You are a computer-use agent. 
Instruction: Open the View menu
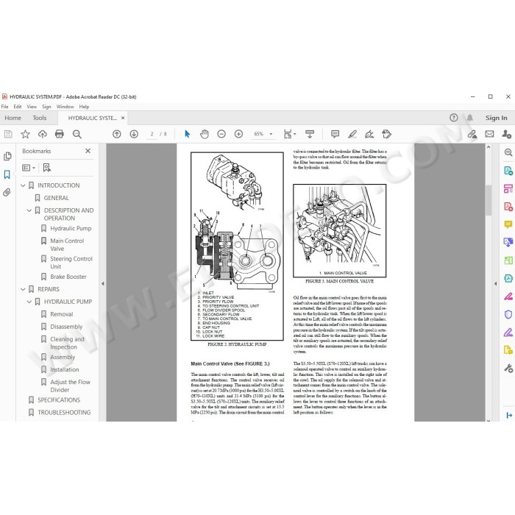click(x=32, y=107)
